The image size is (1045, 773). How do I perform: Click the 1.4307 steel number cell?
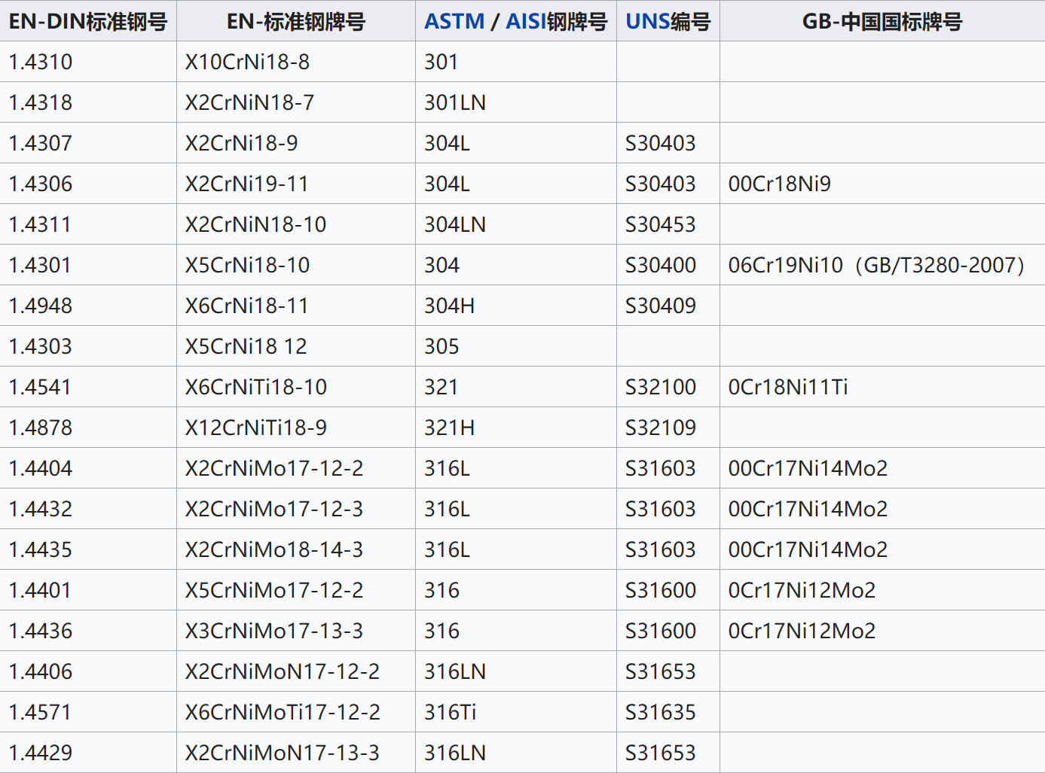pyautogui.click(x=41, y=143)
